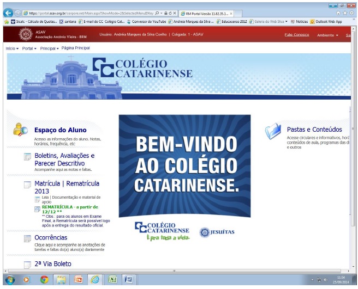Click the Fale Conosco link
358x289 pixels.
click(x=297, y=35)
